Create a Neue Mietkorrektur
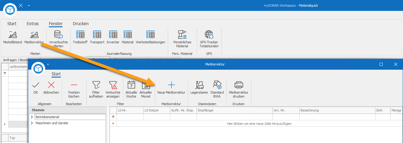Image resolution: width=403 pixels, height=143 pixels. click(171, 88)
